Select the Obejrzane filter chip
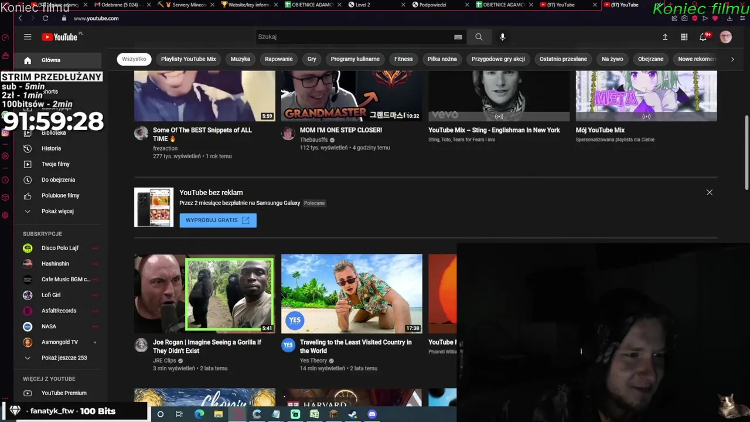Image resolution: width=750 pixels, height=422 pixels. (x=650, y=59)
